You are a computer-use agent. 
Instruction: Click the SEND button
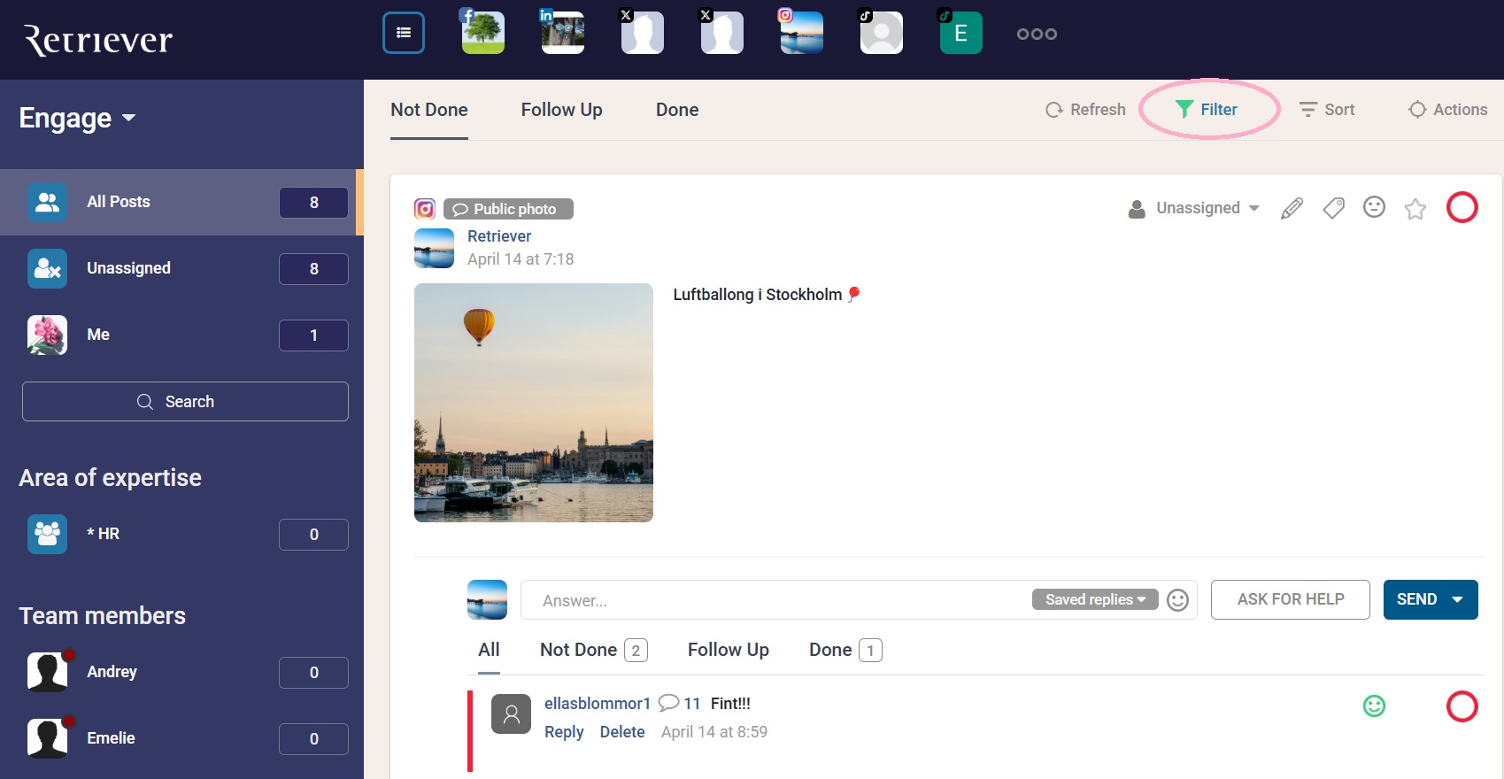[x=1416, y=599]
